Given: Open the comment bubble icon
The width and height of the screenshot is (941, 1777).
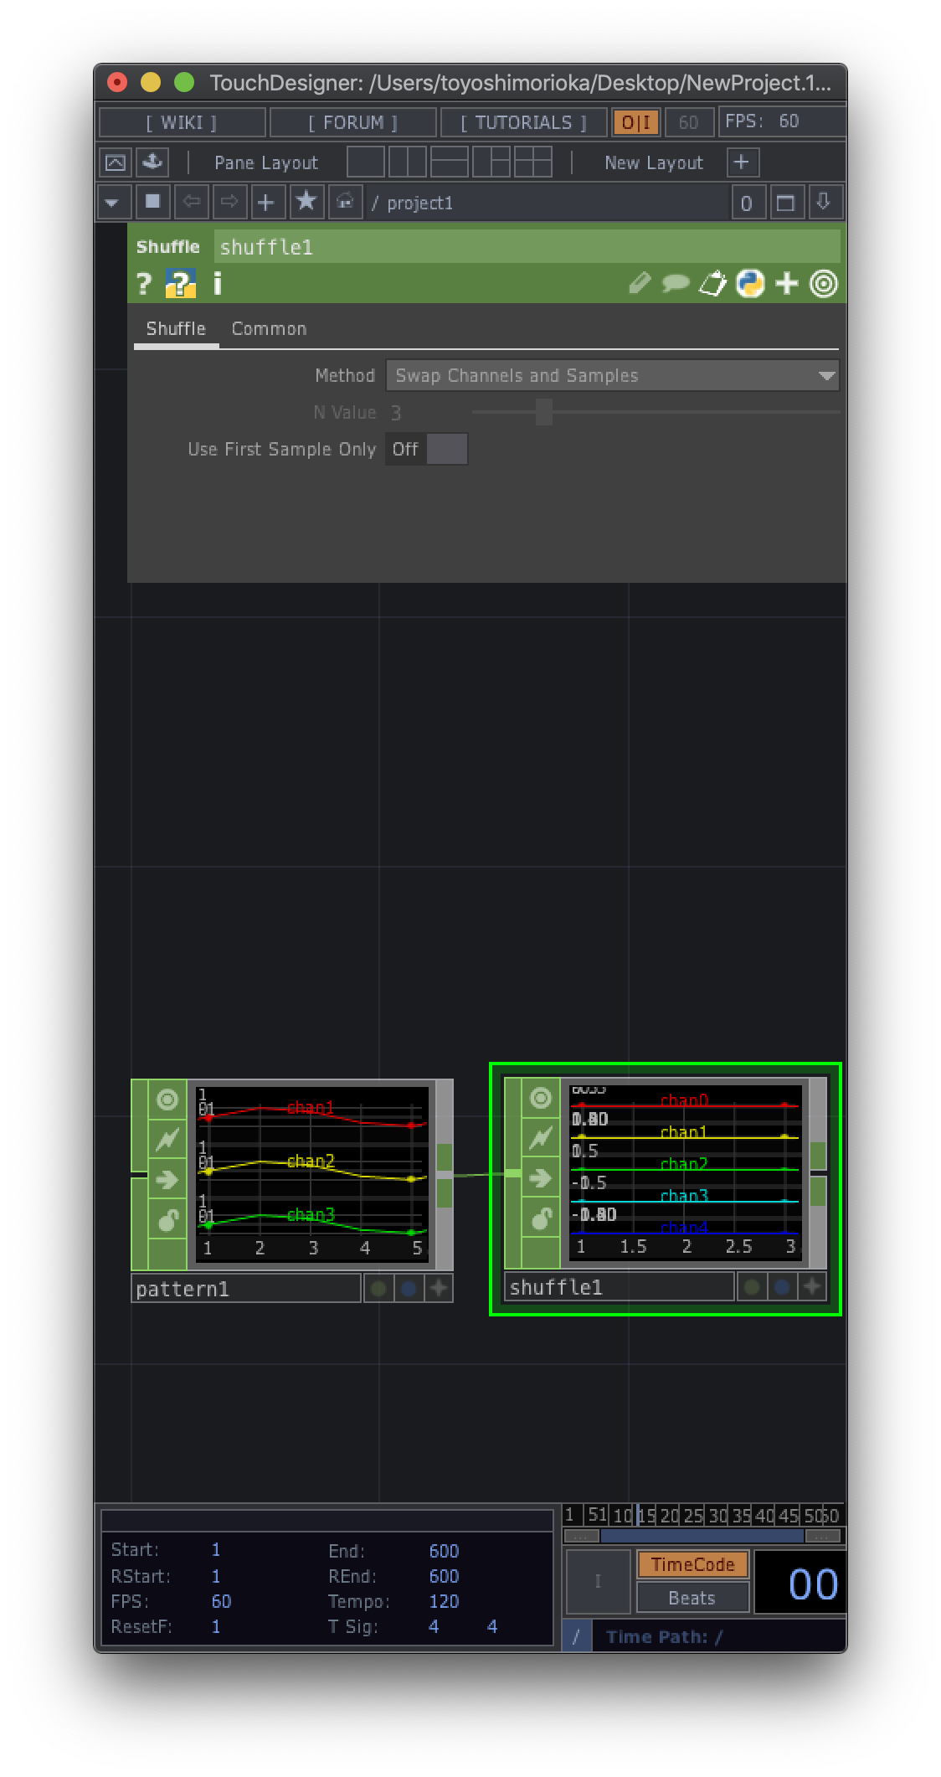Looking at the screenshot, I should pos(676,284).
